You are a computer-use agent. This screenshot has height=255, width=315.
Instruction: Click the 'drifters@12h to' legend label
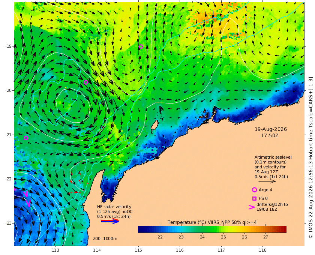pos(272,205)
